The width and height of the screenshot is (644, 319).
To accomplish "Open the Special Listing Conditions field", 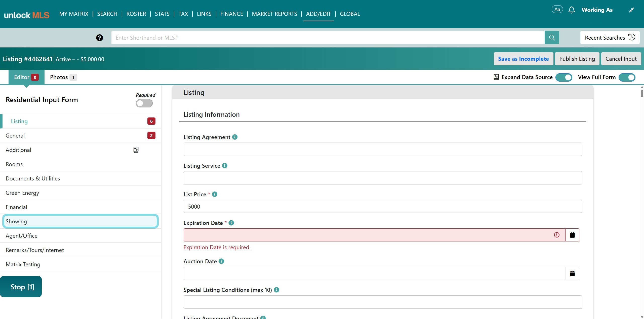I will pos(383,302).
